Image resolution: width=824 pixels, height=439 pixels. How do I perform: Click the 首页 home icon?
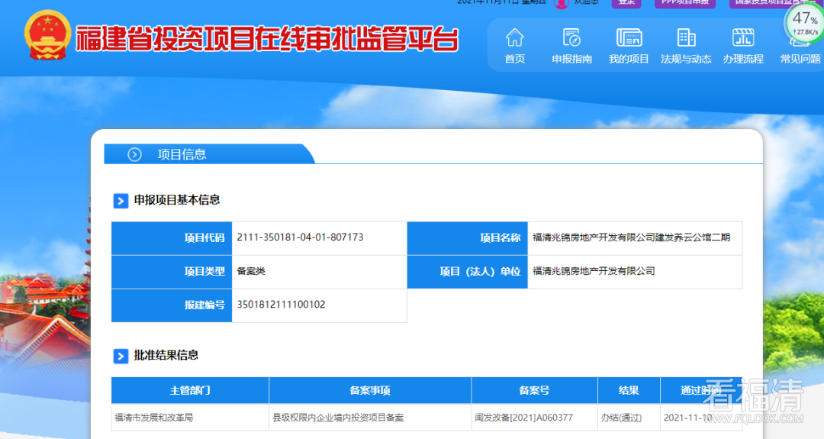pos(515,37)
